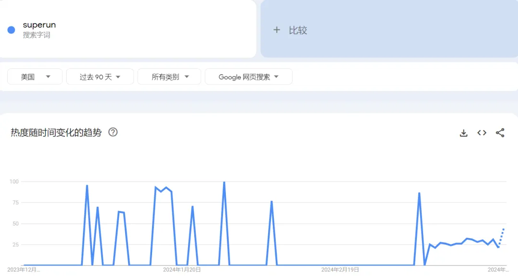The height and width of the screenshot is (277, 518).
Task: Click the blue dot next to superun
Action: [x=11, y=30]
